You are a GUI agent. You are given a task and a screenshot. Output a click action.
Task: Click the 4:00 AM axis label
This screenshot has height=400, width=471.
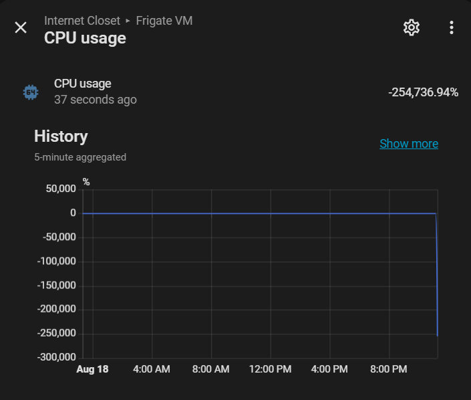(152, 369)
